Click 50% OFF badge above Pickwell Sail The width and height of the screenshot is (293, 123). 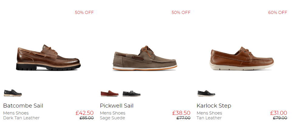pyautogui.click(x=181, y=12)
